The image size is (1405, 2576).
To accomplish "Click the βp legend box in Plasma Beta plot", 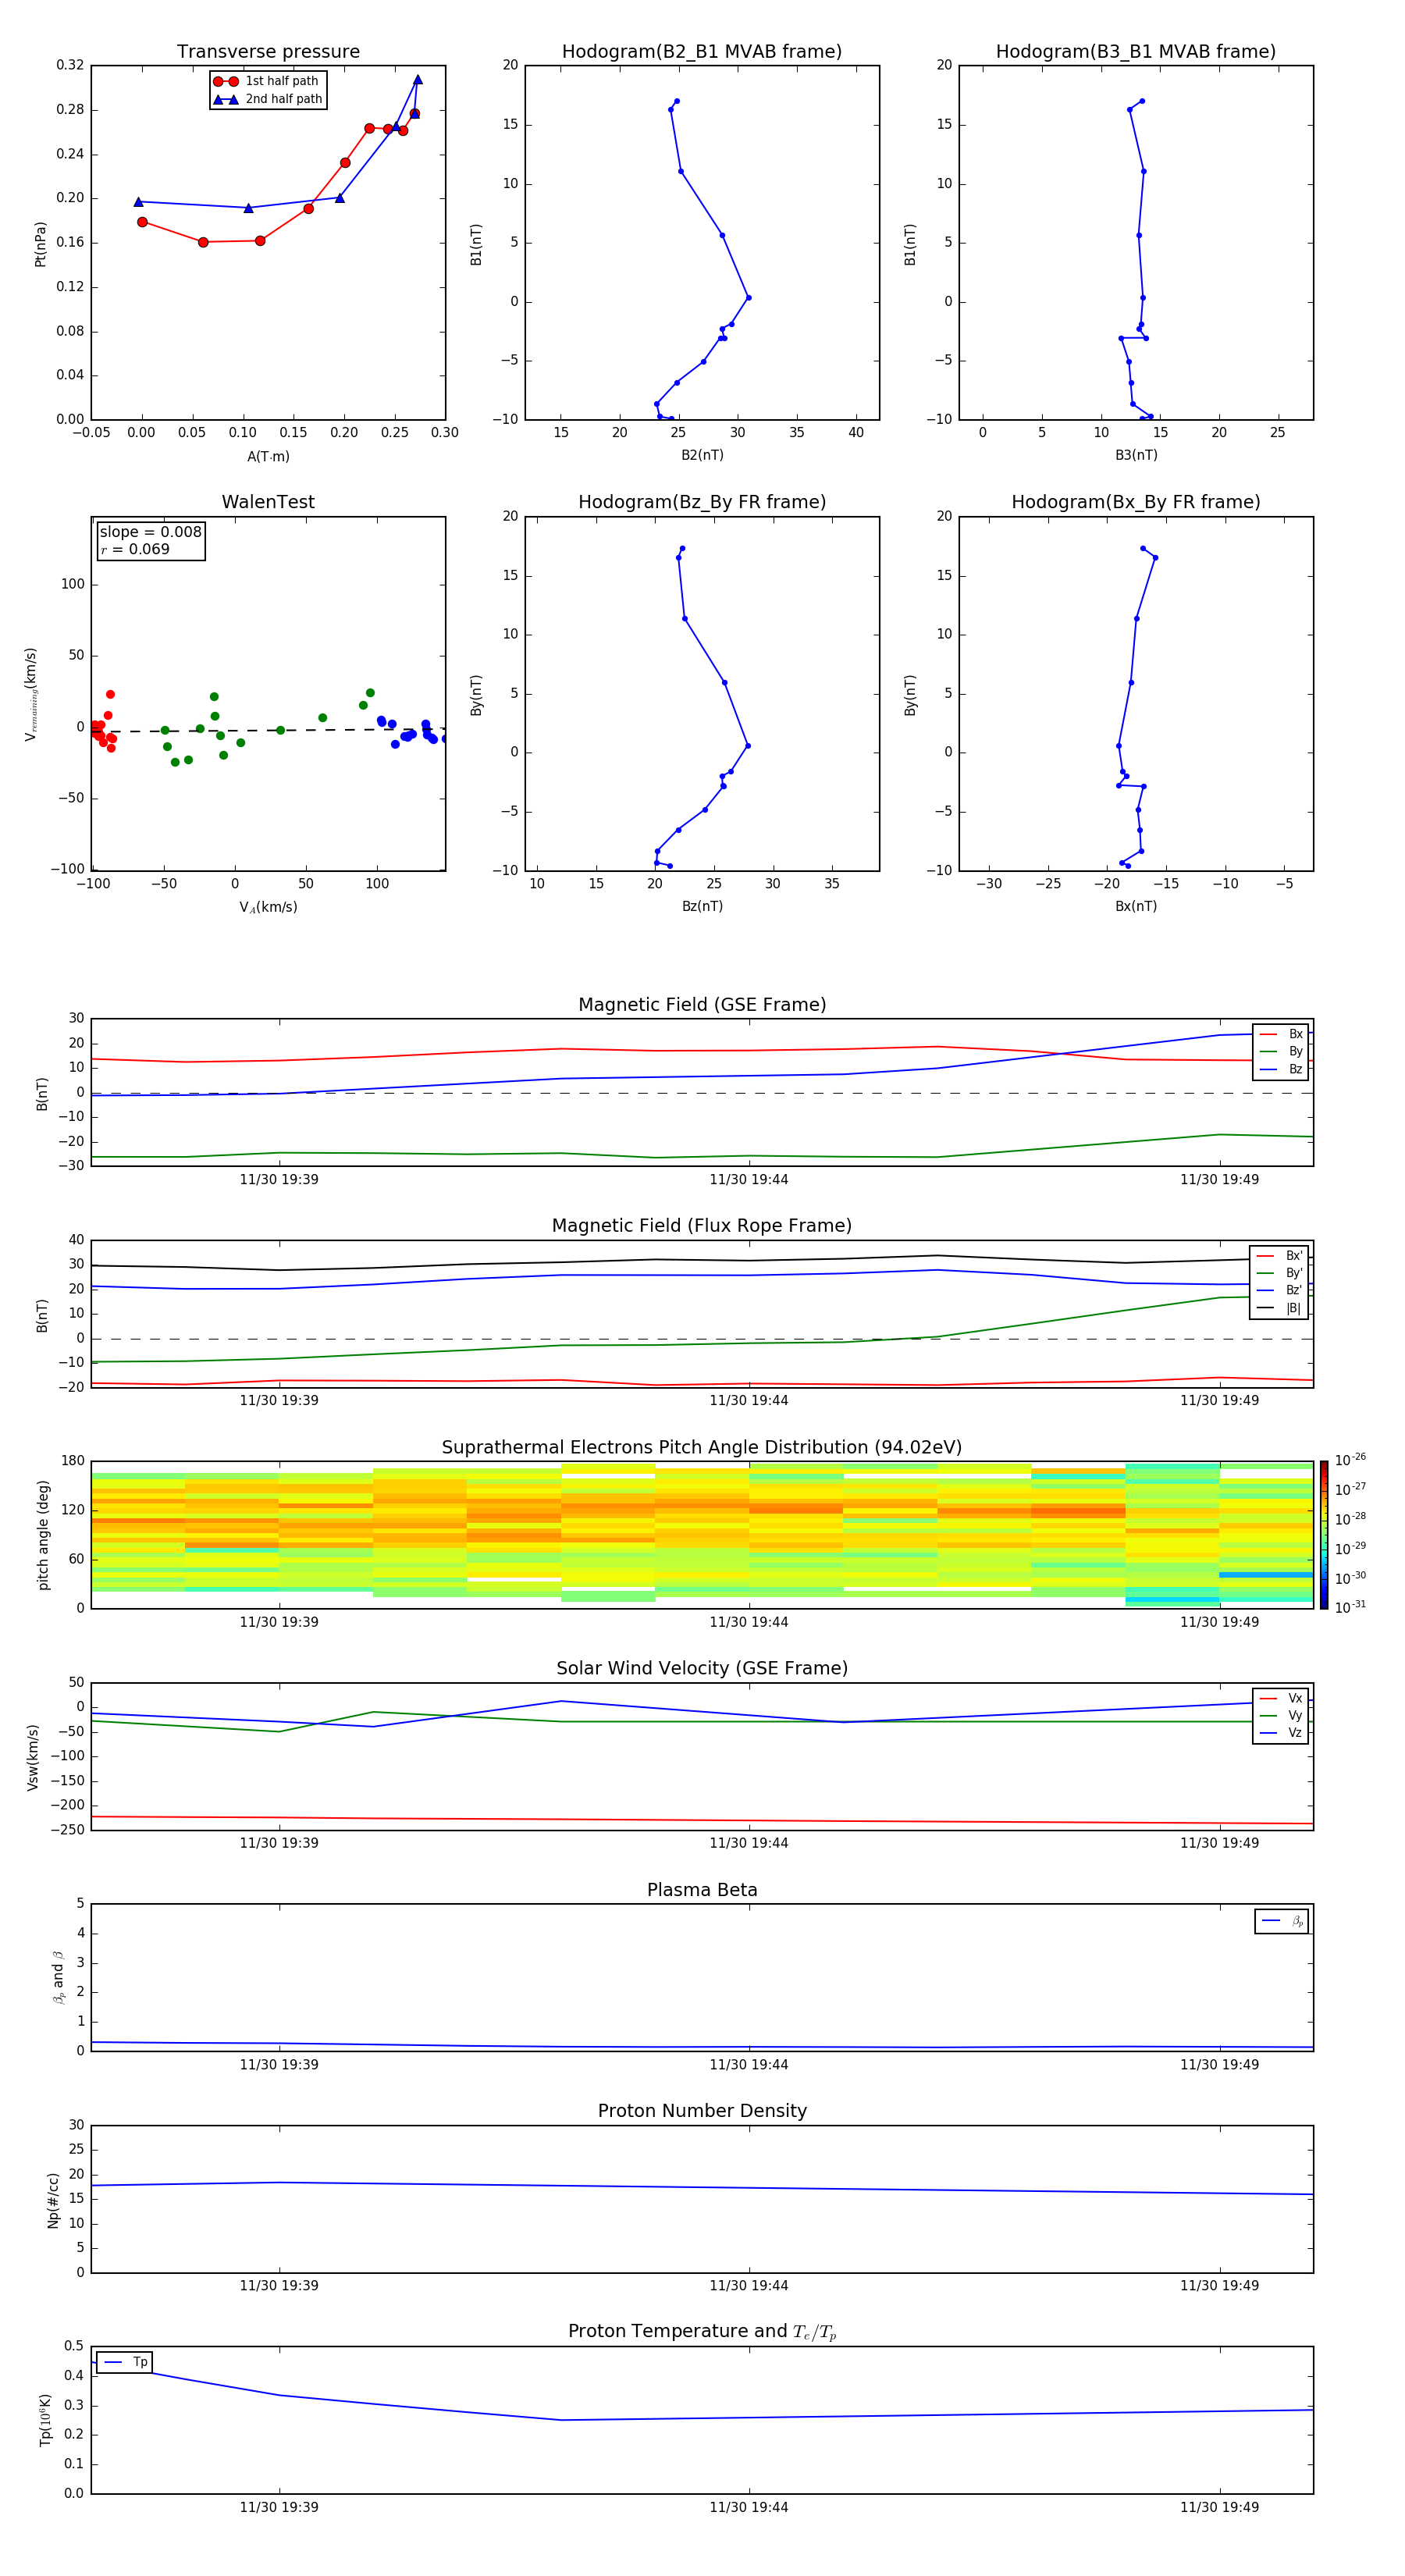I will pyautogui.click(x=1282, y=1921).
